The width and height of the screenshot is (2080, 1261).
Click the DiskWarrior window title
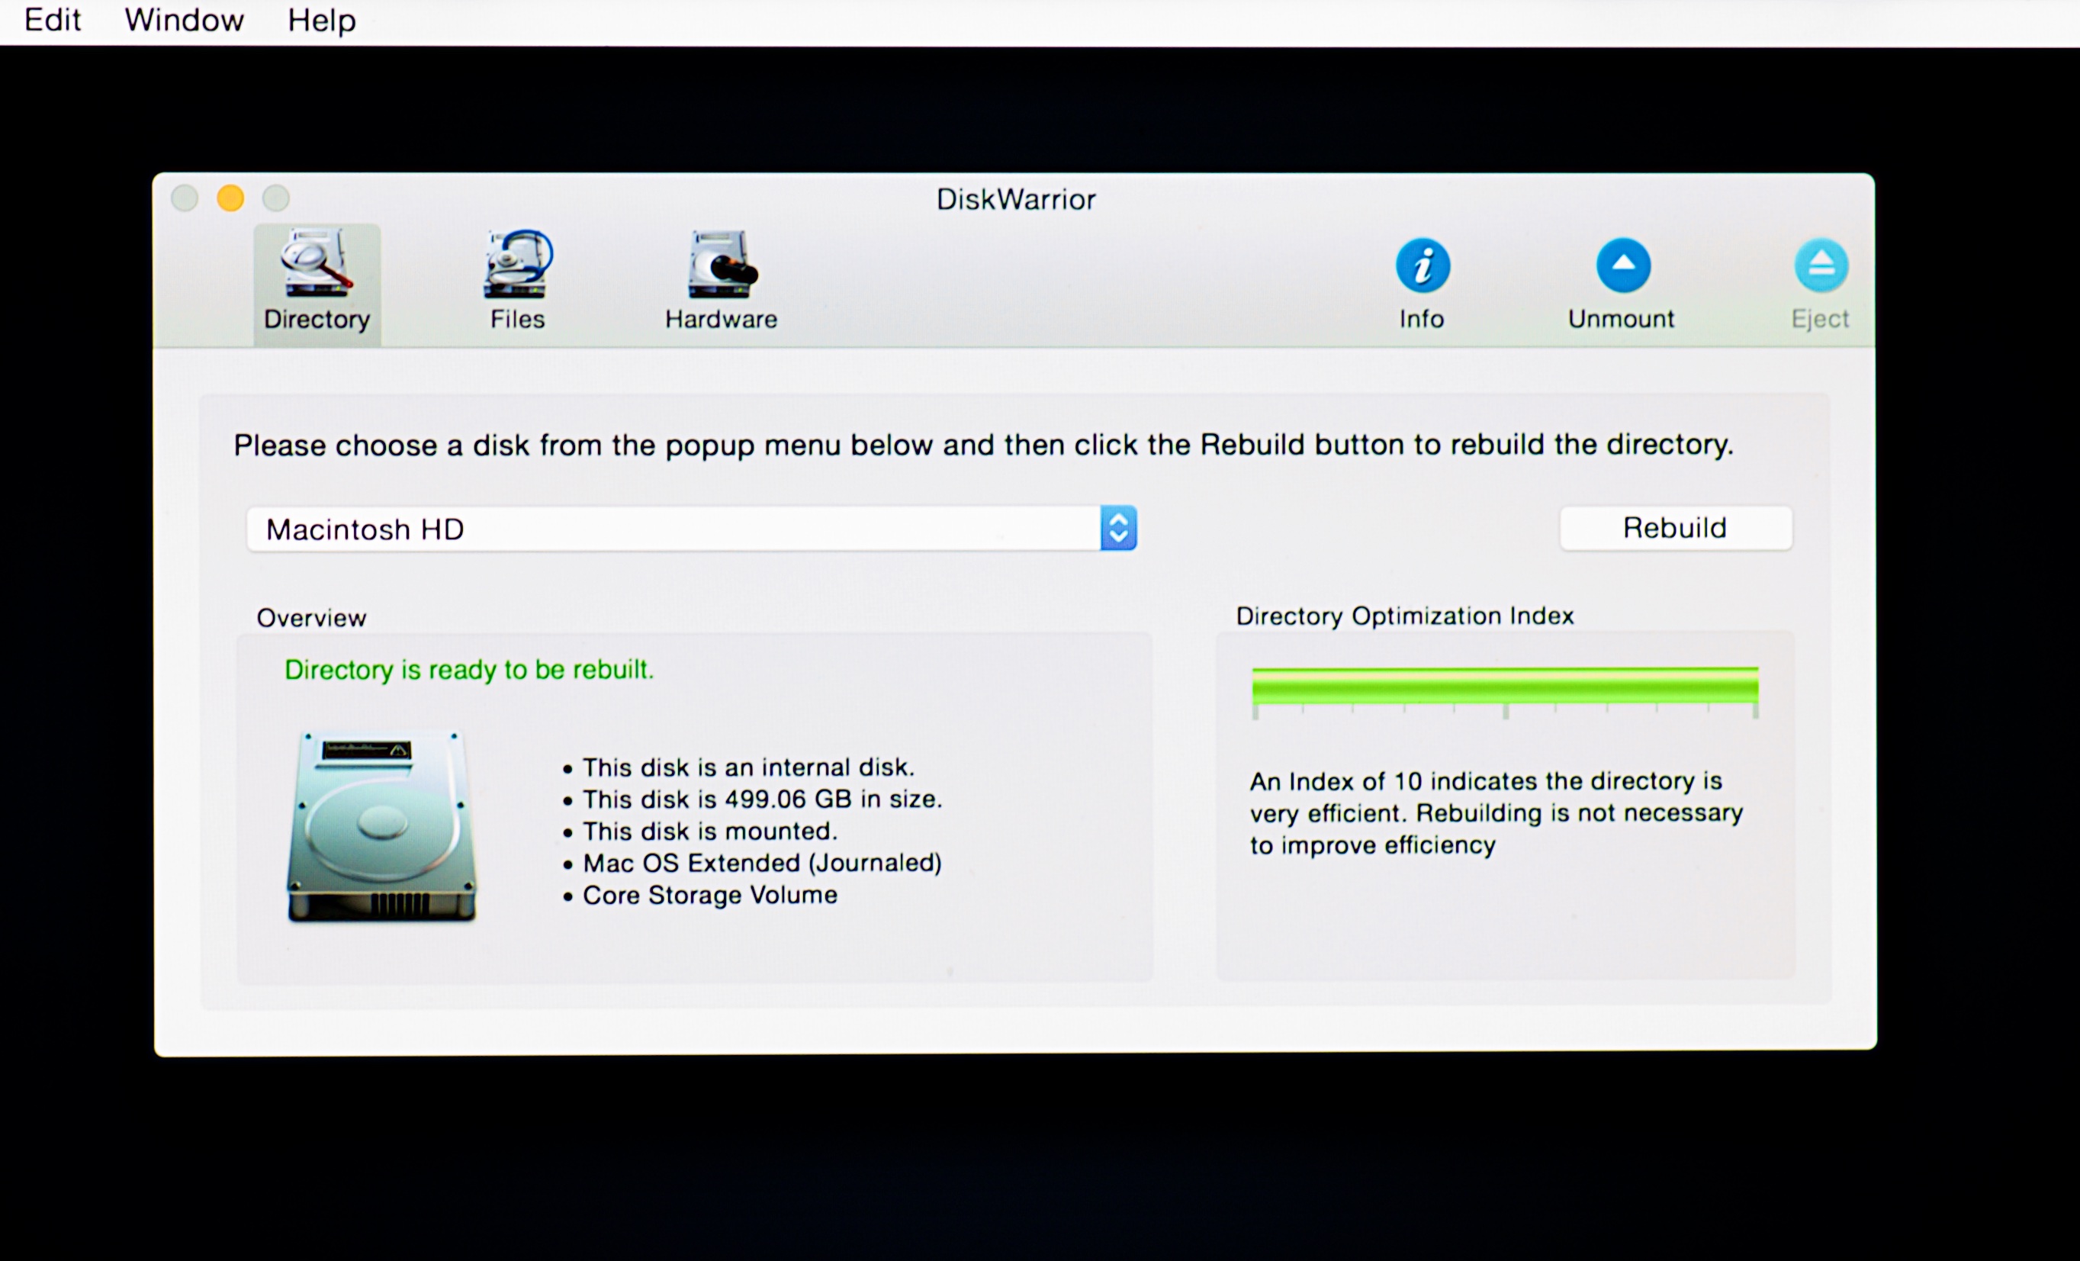(1017, 199)
